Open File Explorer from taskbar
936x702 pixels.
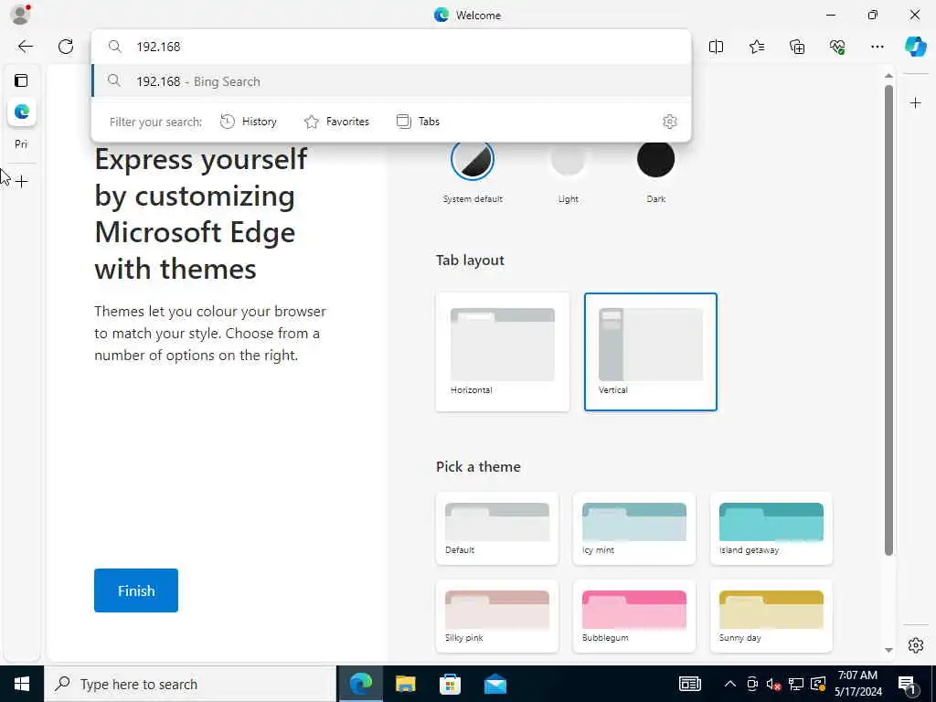[x=405, y=684]
